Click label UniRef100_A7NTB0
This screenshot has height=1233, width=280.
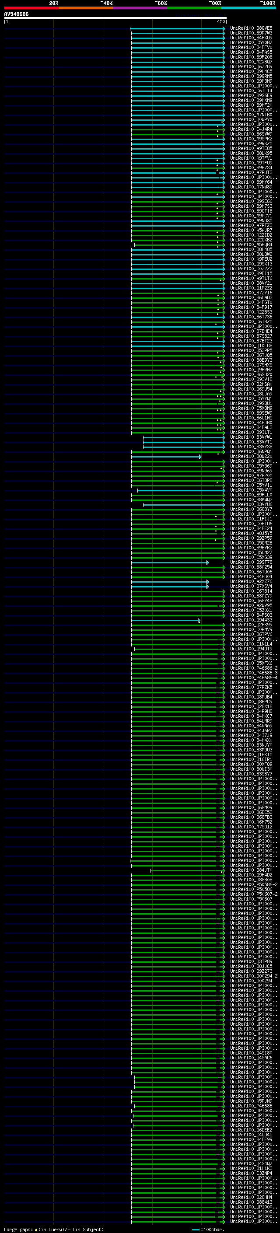click(251, 115)
